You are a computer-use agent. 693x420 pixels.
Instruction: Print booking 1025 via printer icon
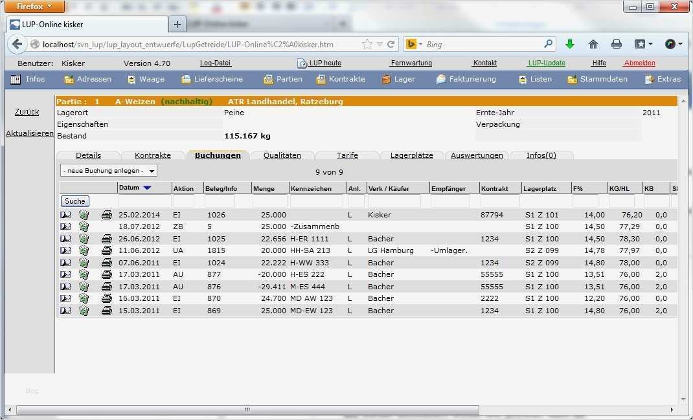[106, 239]
